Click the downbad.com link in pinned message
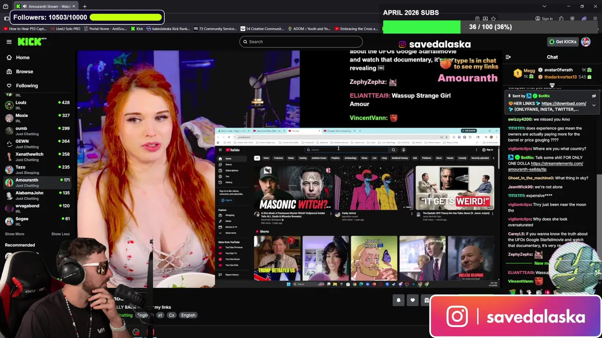Image resolution: width=602 pixels, height=338 pixels. click(563, 103)
